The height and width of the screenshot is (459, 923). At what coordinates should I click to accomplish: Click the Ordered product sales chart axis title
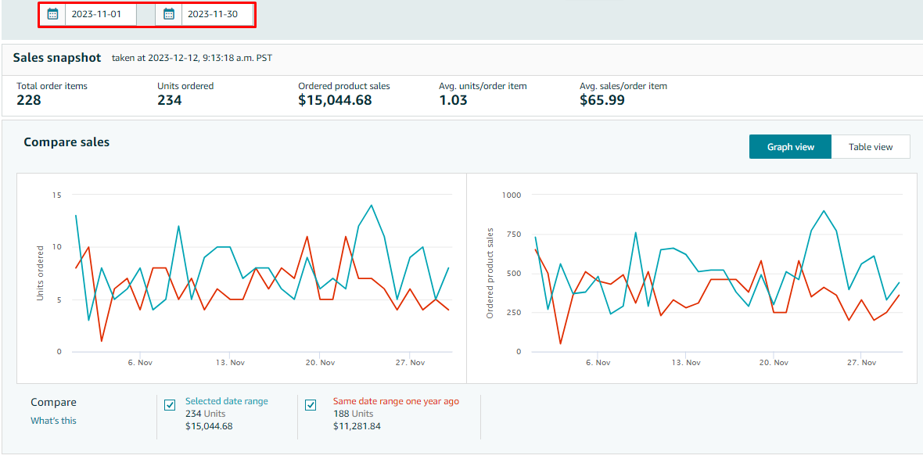pyautogui.click(x=490, y=273)
